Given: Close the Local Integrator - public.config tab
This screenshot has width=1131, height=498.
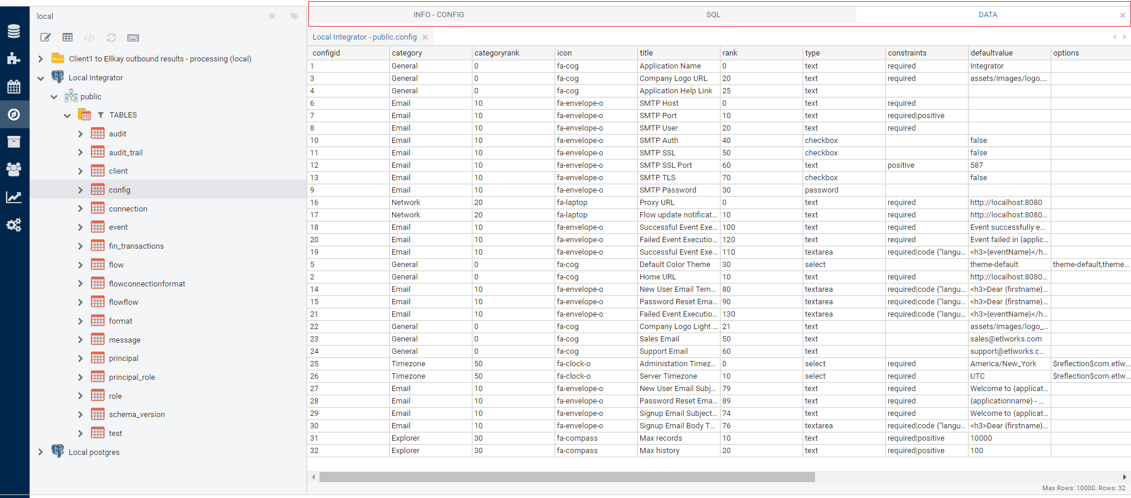Looking at the screenshot, I should tap(425, 37).
